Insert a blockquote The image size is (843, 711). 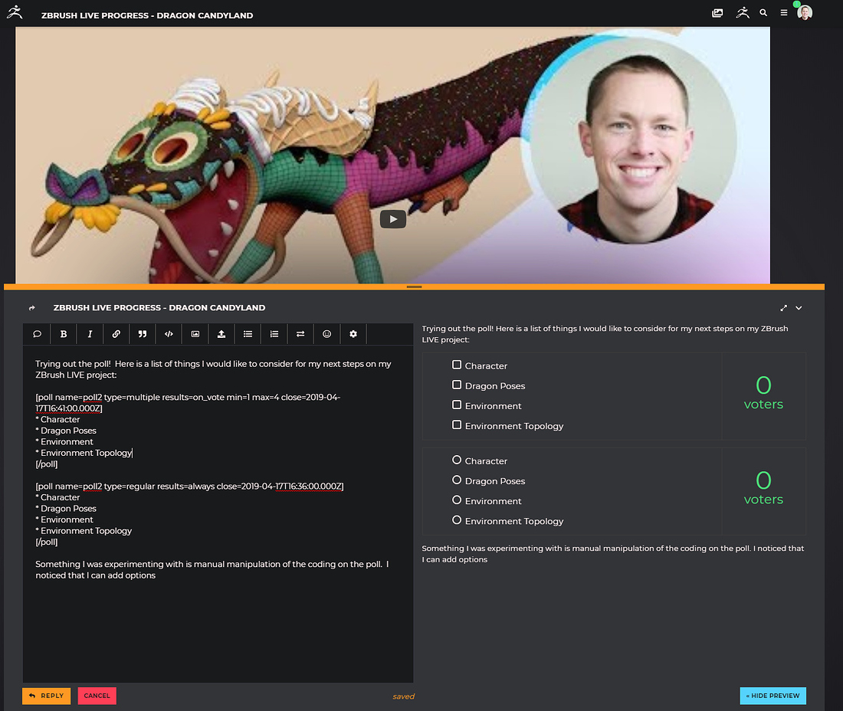coord(143,334)
